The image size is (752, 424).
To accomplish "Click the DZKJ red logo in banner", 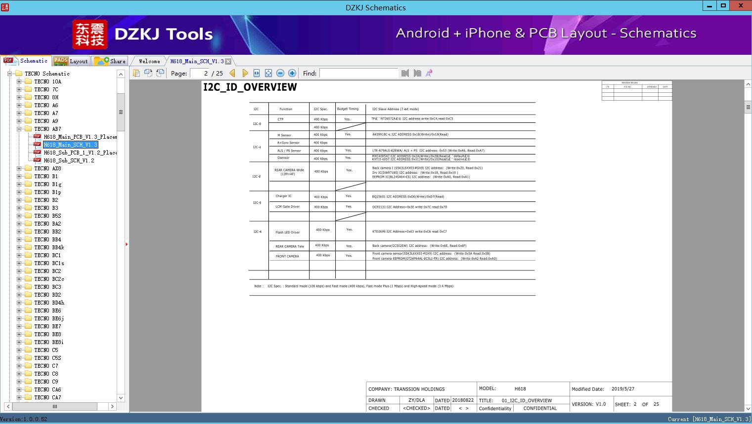I will tap(90, 35).
